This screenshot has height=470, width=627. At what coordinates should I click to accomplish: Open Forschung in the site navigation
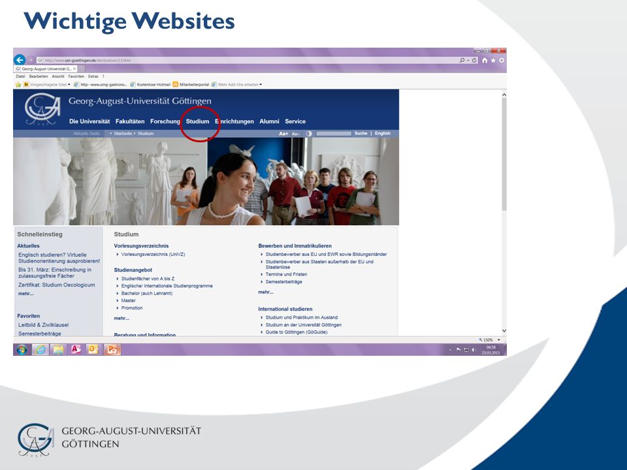tap(165, 121)
